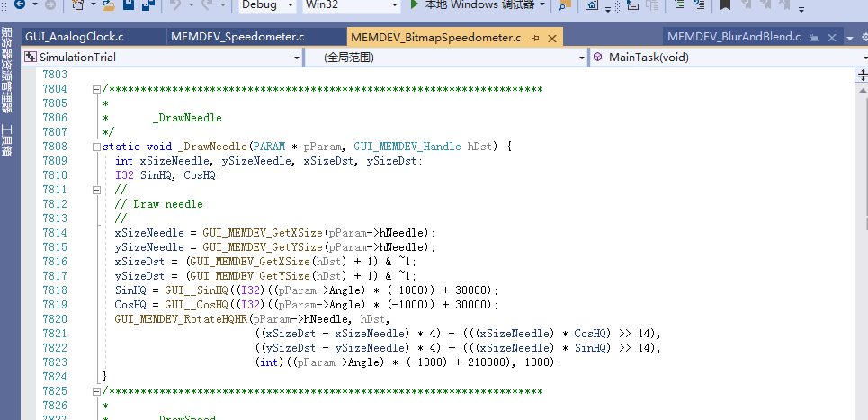Open the tab-well settings gear
This screenshot has width=868, height=420.
point(864,38)
